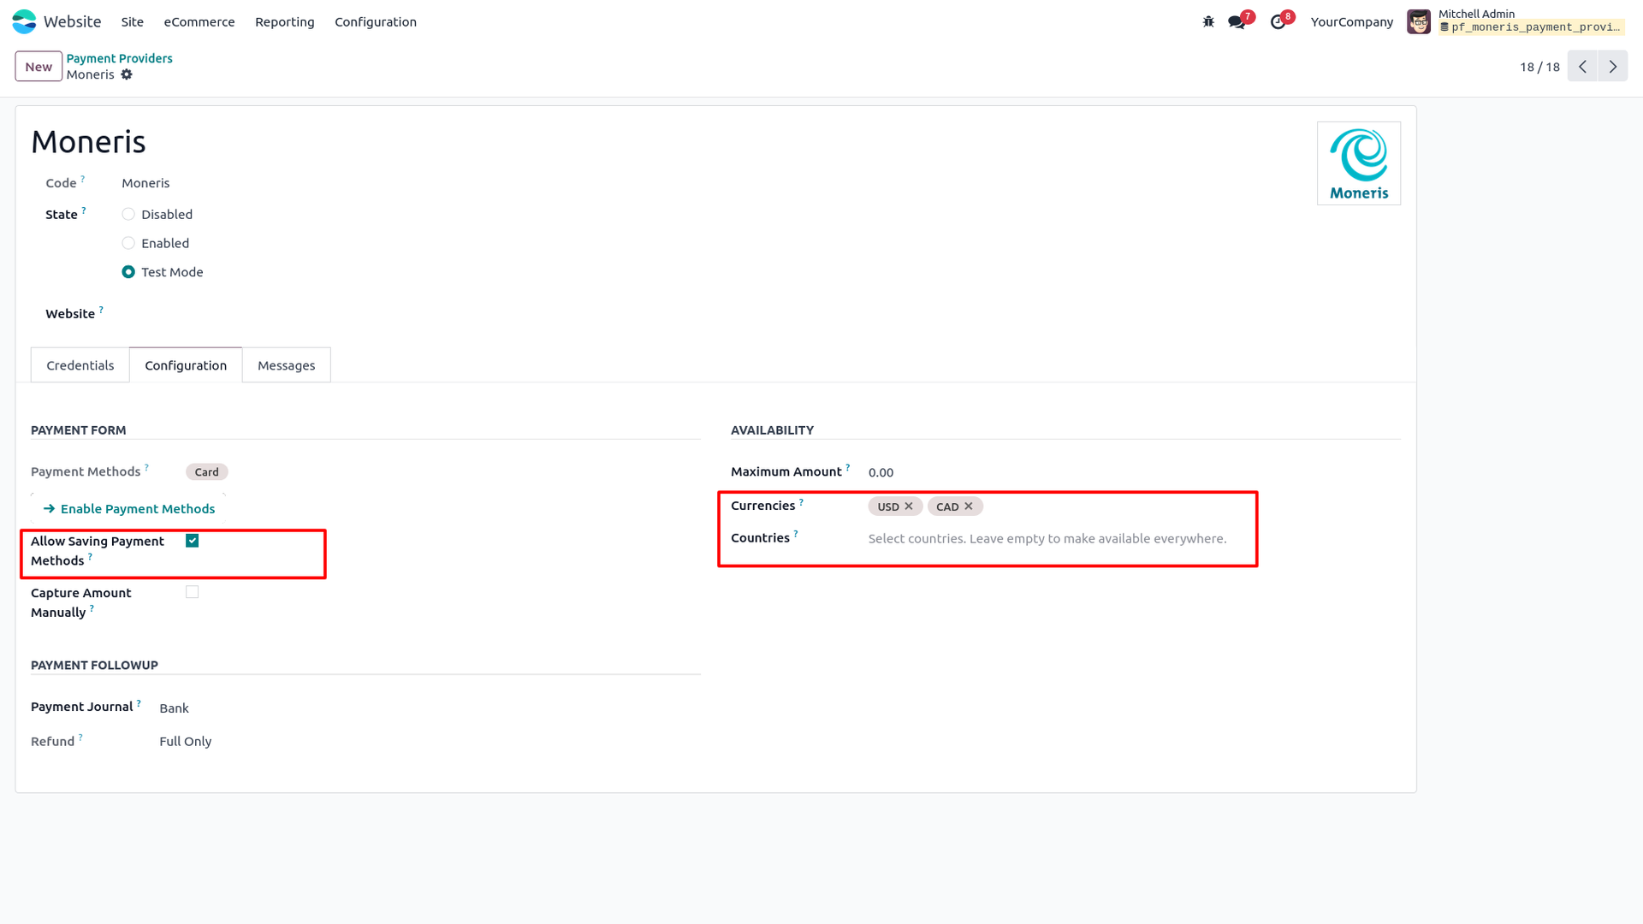The height and width of the screenshot is (924, 1643).
Task: Open the debug tools bug icon
Action: click(1208, 21)
